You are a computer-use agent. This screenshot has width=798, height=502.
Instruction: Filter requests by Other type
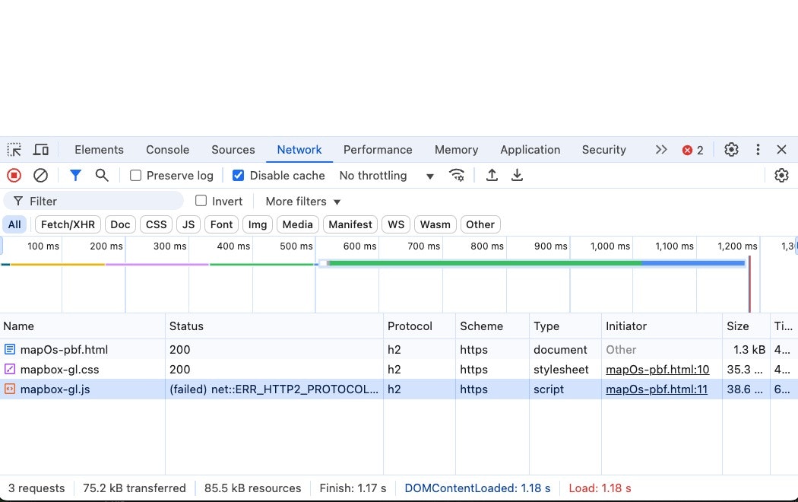pyautogui.click(x=480, y=224)
